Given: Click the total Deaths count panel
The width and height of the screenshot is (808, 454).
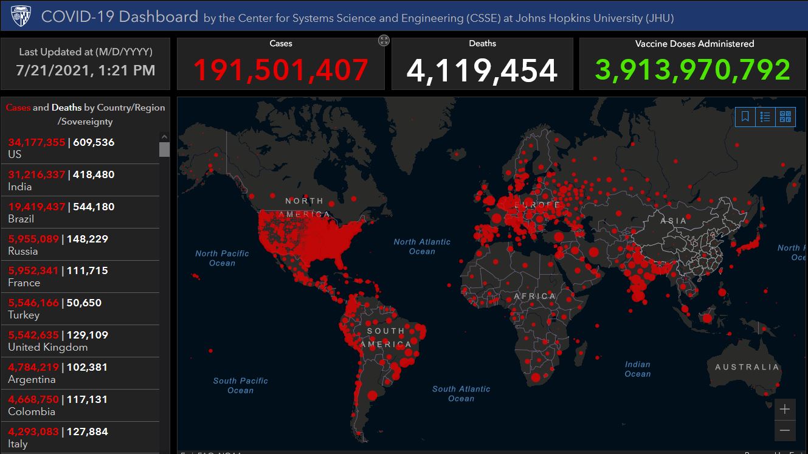Looking at the screenshot, I should (482, 64).
